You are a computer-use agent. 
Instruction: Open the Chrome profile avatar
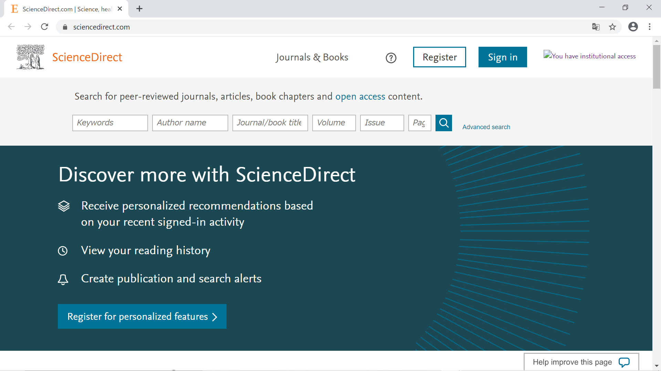click(x=633, y=27)
